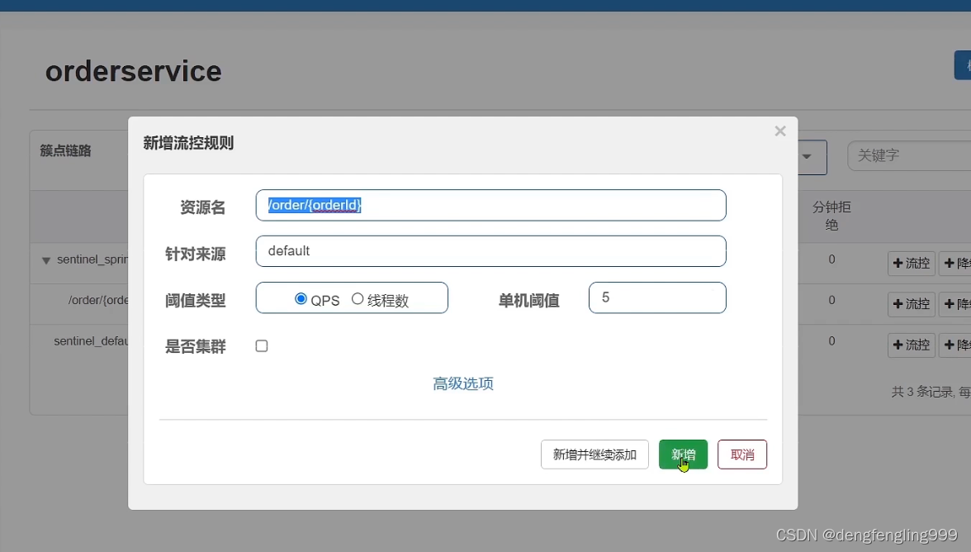Collapse the sentinel_spring tree node arrow
The height and width of the screenshot is (552, 971).
46,261
